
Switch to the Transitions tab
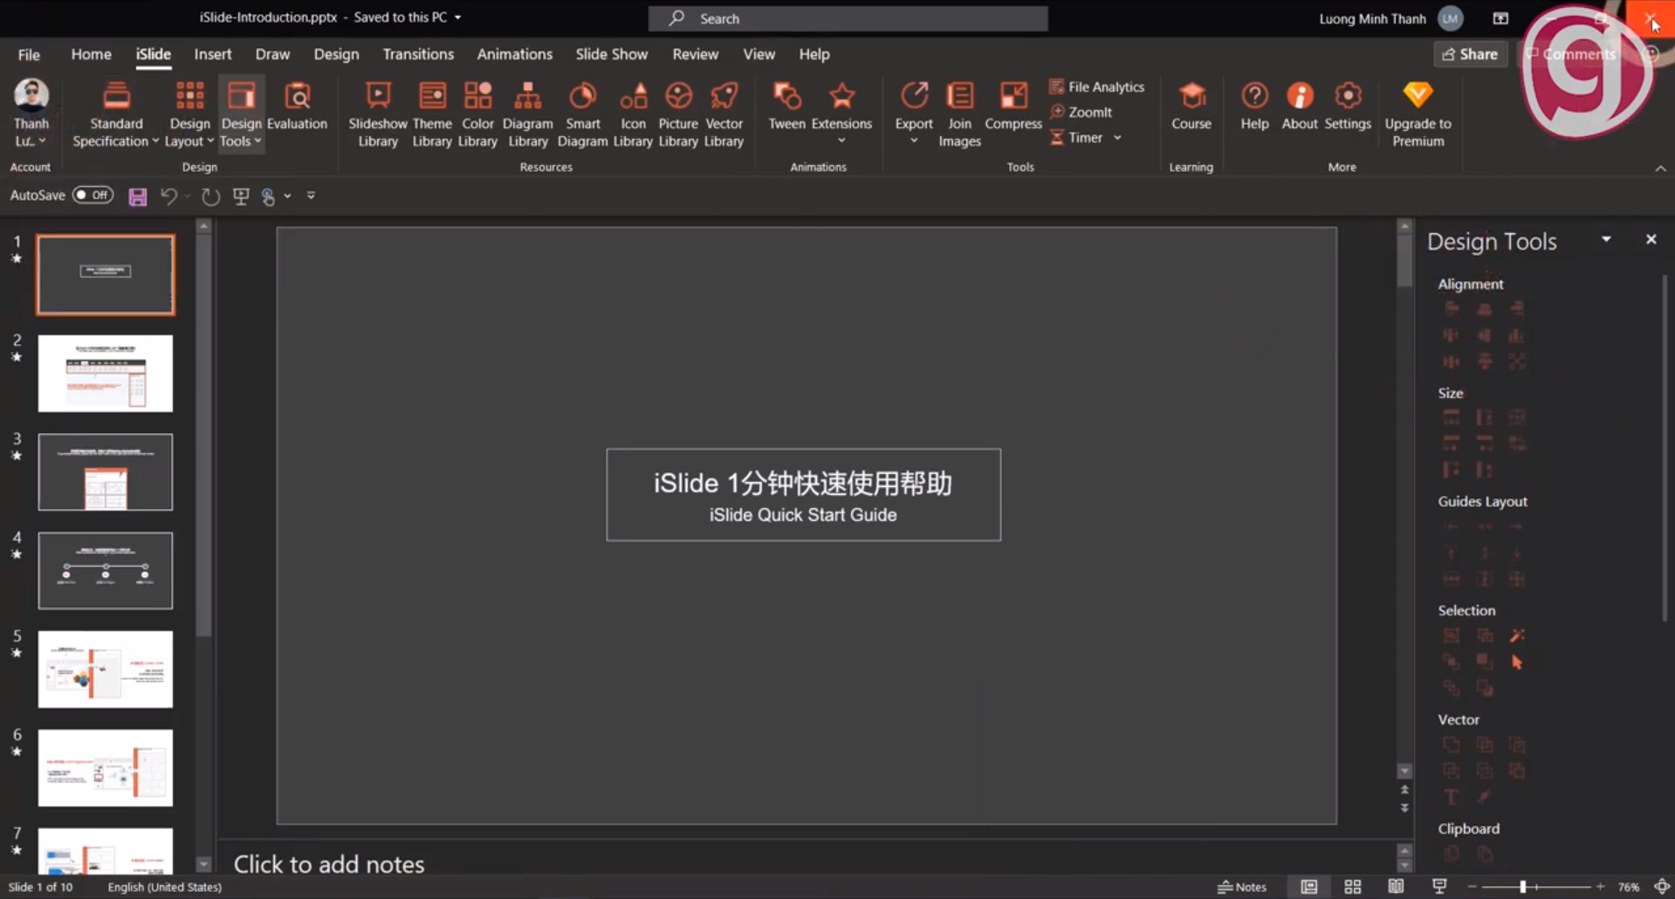coord(418,54)
